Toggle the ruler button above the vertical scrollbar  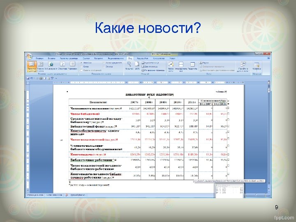click(x=269, y=83)
